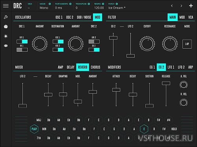The height and width of the screenshot is (147, 197).
Task: Select the oscillator MOD tab
Action: tap(97, 17)
